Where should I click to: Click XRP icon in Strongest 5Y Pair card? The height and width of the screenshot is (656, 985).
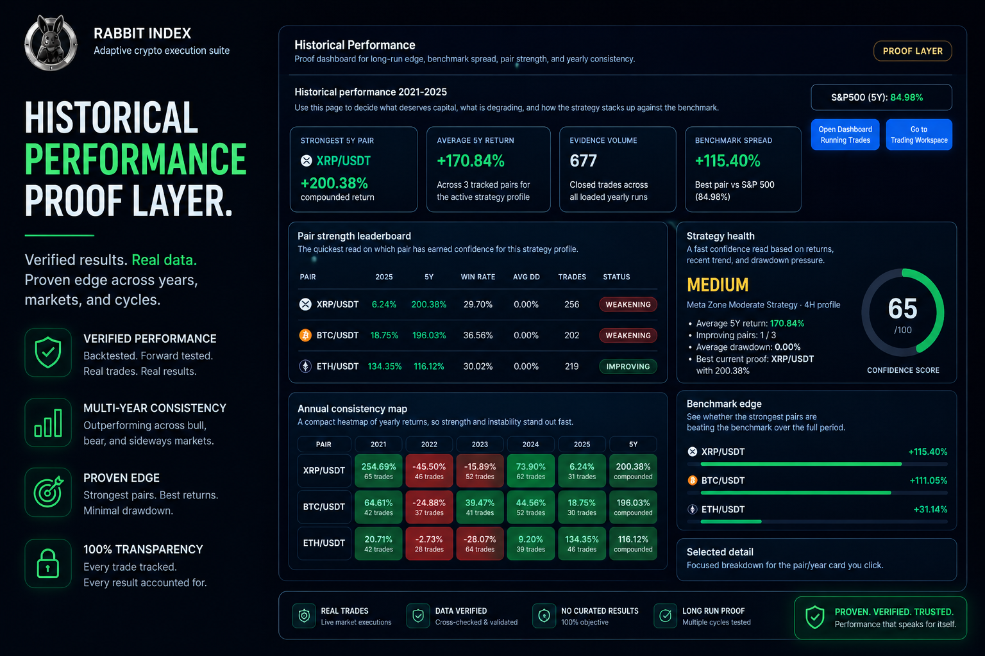coord(307,161)
